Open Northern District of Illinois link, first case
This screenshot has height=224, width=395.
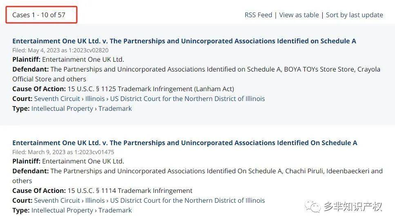[187, 99]
